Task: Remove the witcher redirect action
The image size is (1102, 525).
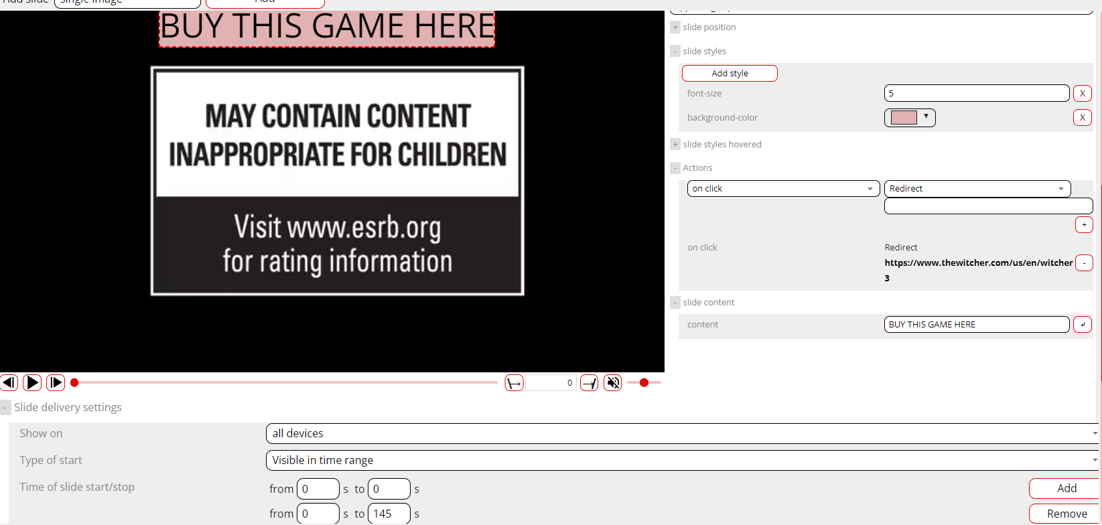Action: (x=1083, y=263)
